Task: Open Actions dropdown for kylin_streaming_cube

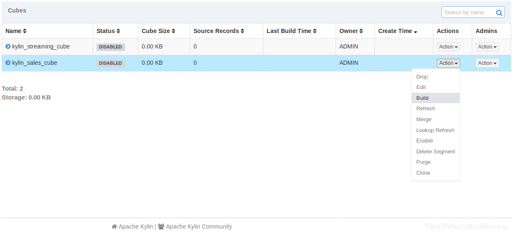Action: click(448, 47)
